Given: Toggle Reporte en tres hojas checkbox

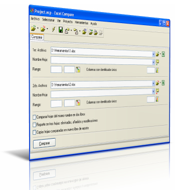Looking at the screenshot, I should [x=34, y=125].
